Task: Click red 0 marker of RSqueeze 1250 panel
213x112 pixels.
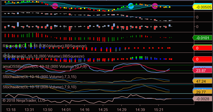Action: [202, 48]
